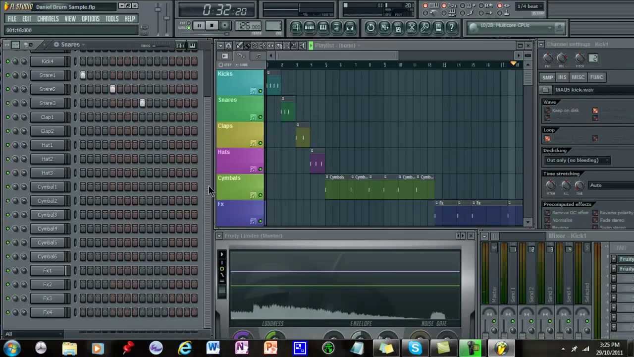
Task: Mute the Fx1 channel green light
Action: click(x=7, y=270)
